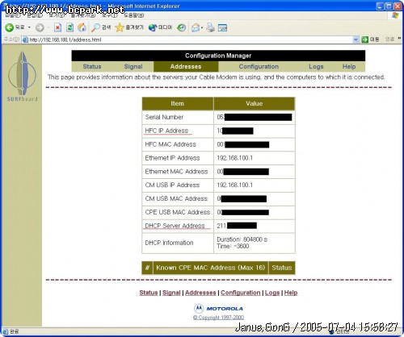The image size is (404, 337).
Task: Open the Help menu in menu bar
Action: pos(133,15)
